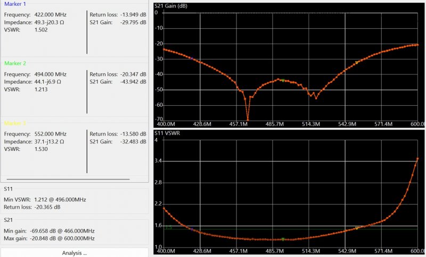
Task: Click green marker triangle on S11 VSWR chart
Action: coord(283,239)
